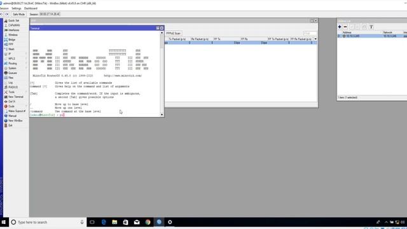Viewport: 407px width, 229px height.
Task: Click the Terminal scrollbar down arrow
Action: click(x=162, y=114)
